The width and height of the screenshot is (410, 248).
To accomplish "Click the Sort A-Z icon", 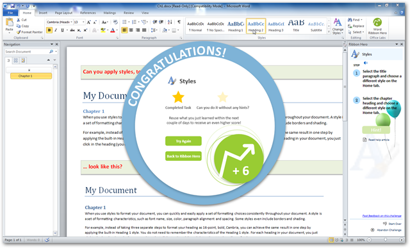I will point(170,22).
